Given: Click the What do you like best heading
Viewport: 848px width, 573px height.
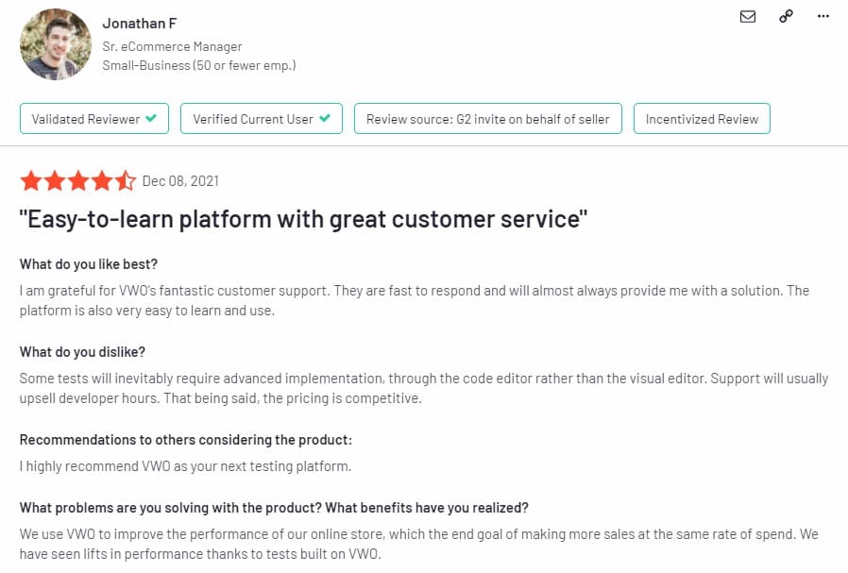Looking at the screenshot, I should tap(89, 263).
